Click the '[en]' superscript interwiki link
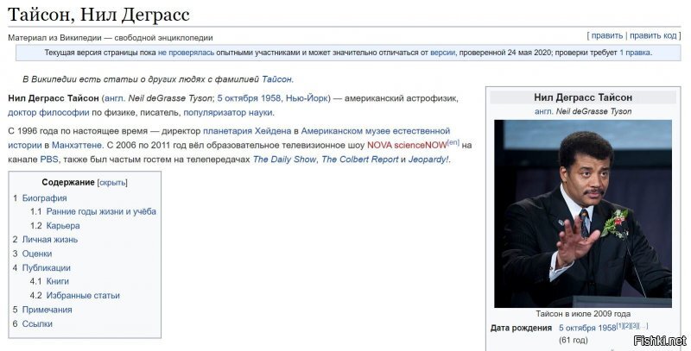Image resolution: width=691 pixels, height=351 pixels. coord(453,142)
